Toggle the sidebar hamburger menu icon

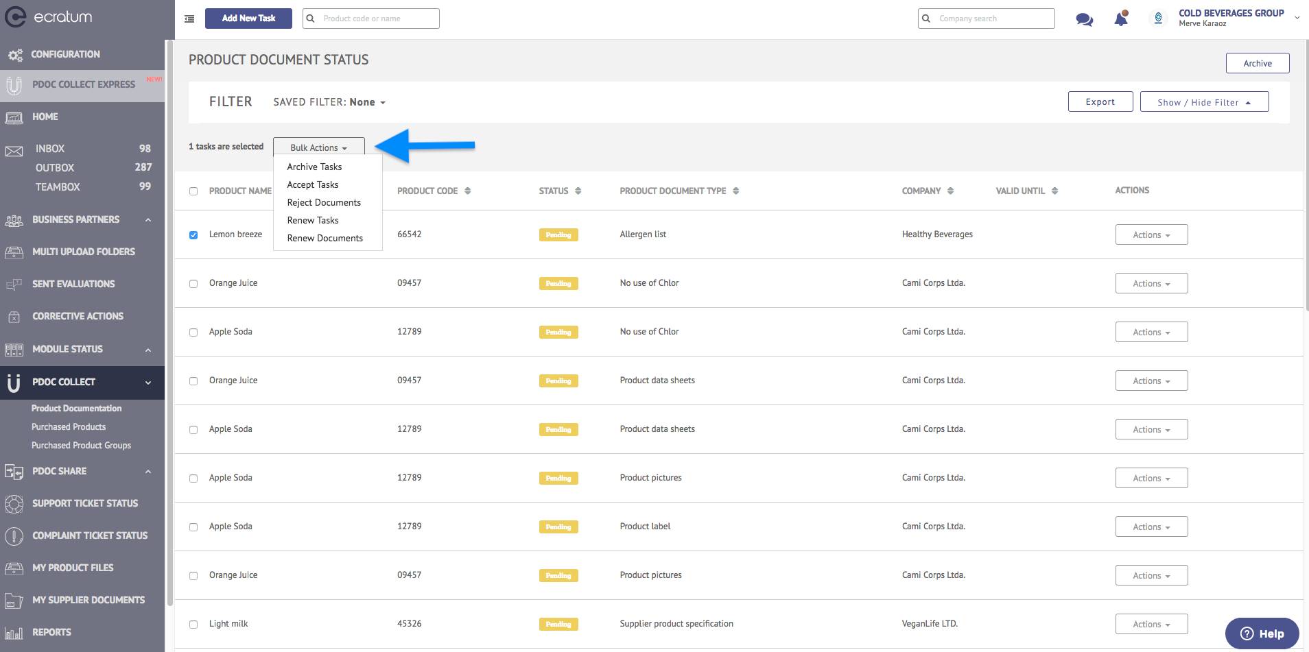pos(189,19)
